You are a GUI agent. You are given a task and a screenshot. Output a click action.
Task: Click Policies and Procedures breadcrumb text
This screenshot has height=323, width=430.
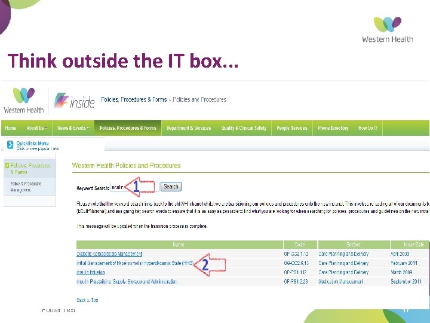199,99
